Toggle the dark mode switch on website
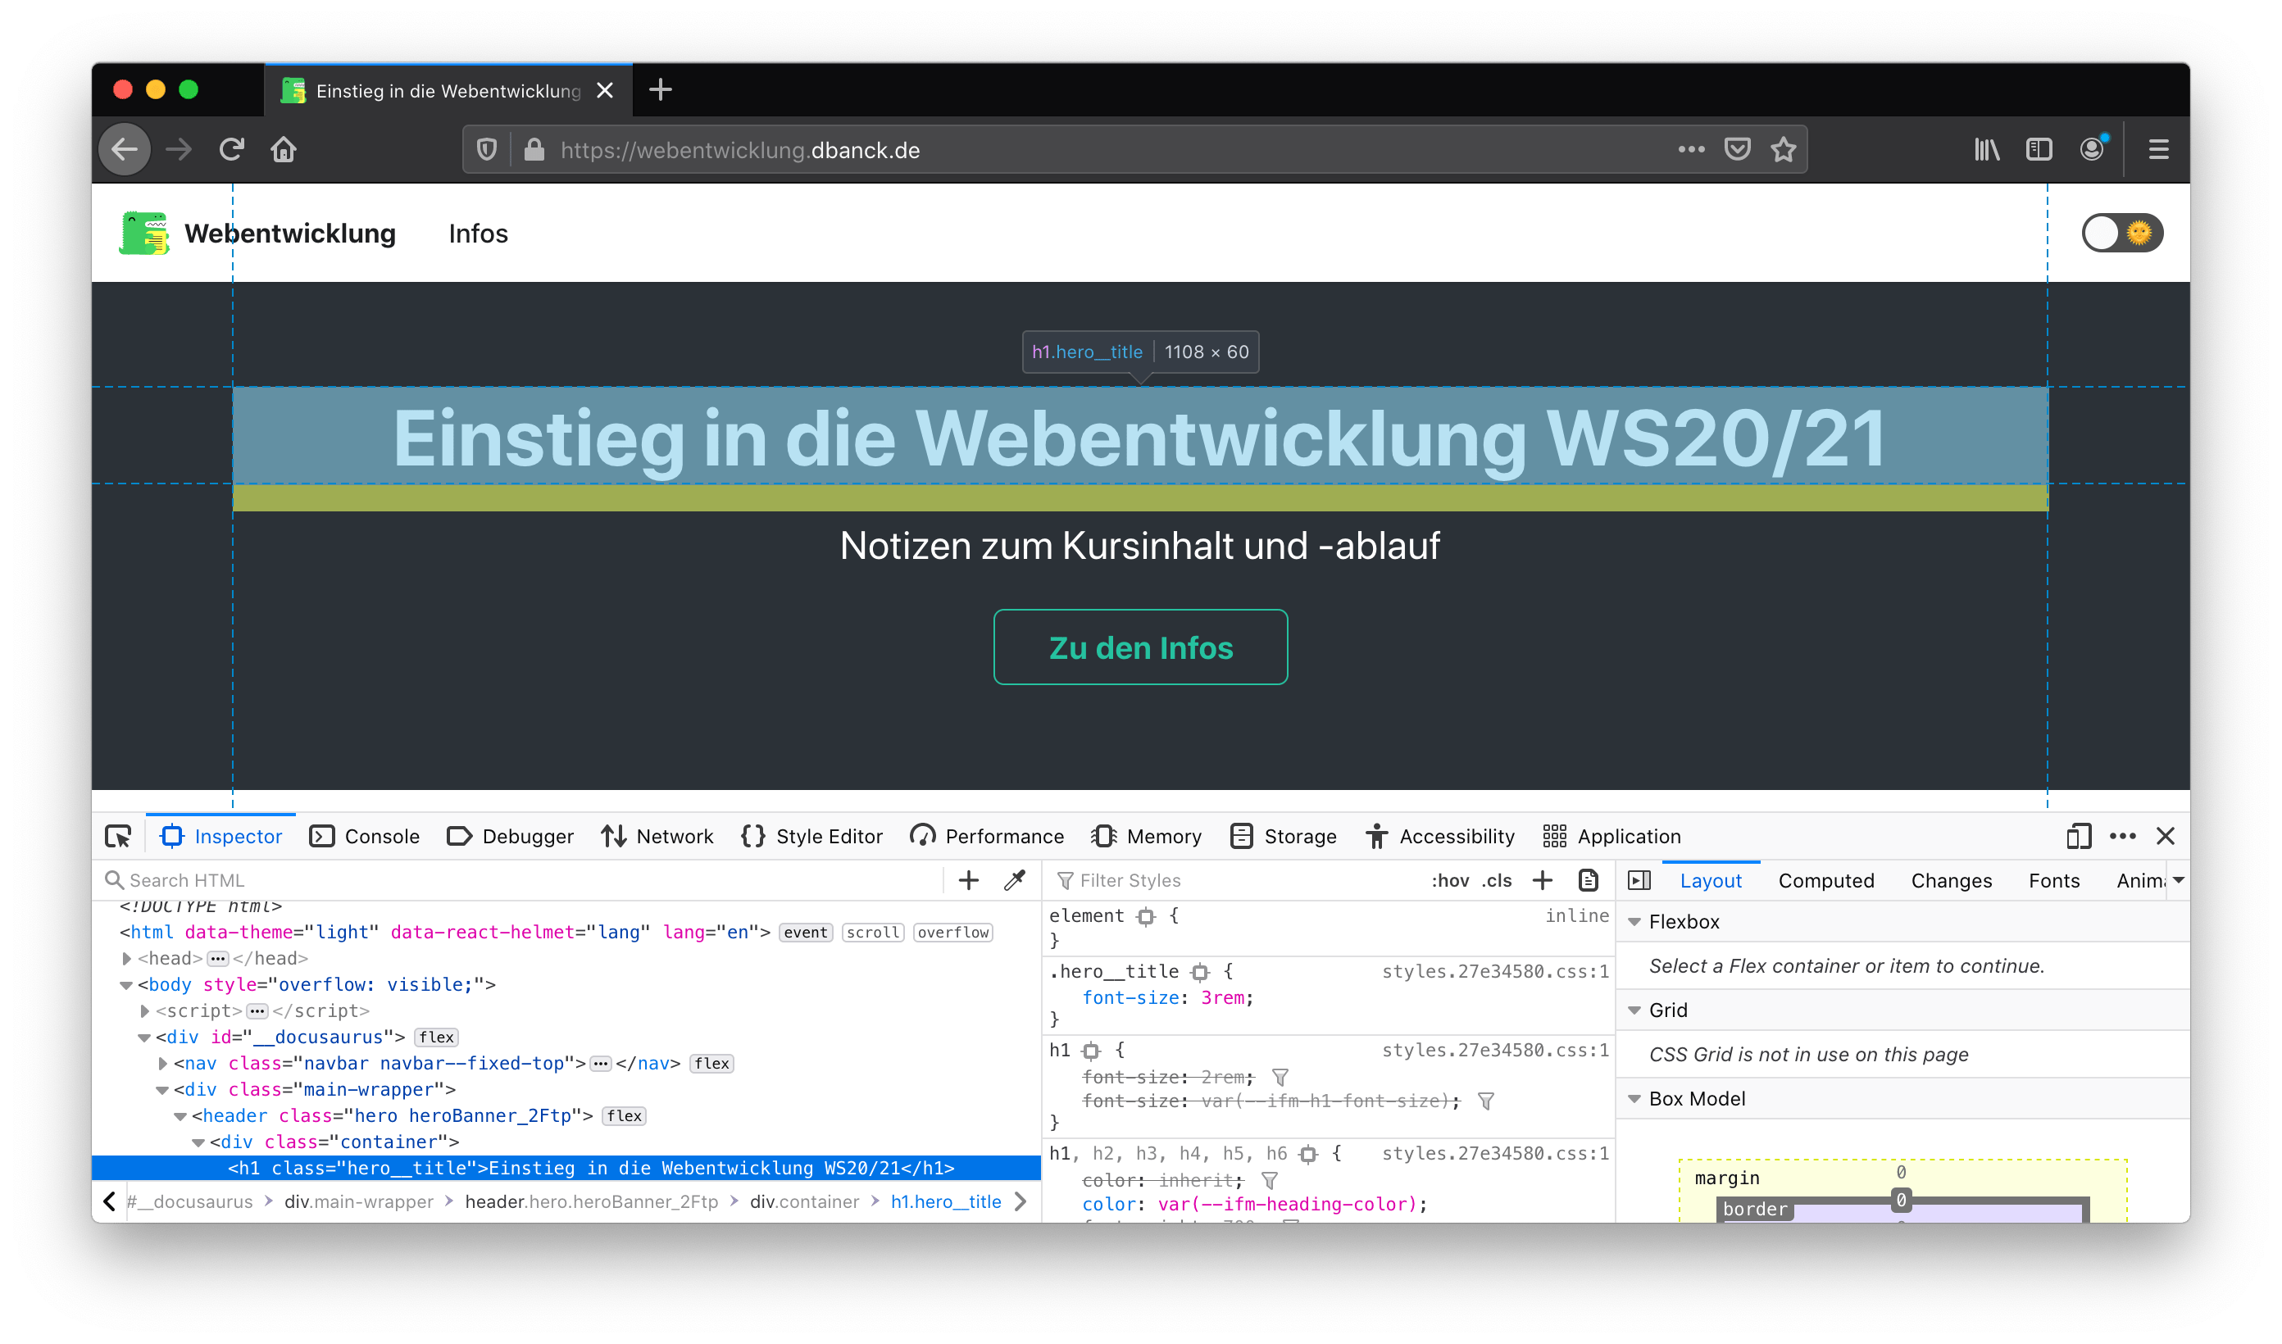Viewport: 2282px width, 1344px height. tap(2121, 234)
